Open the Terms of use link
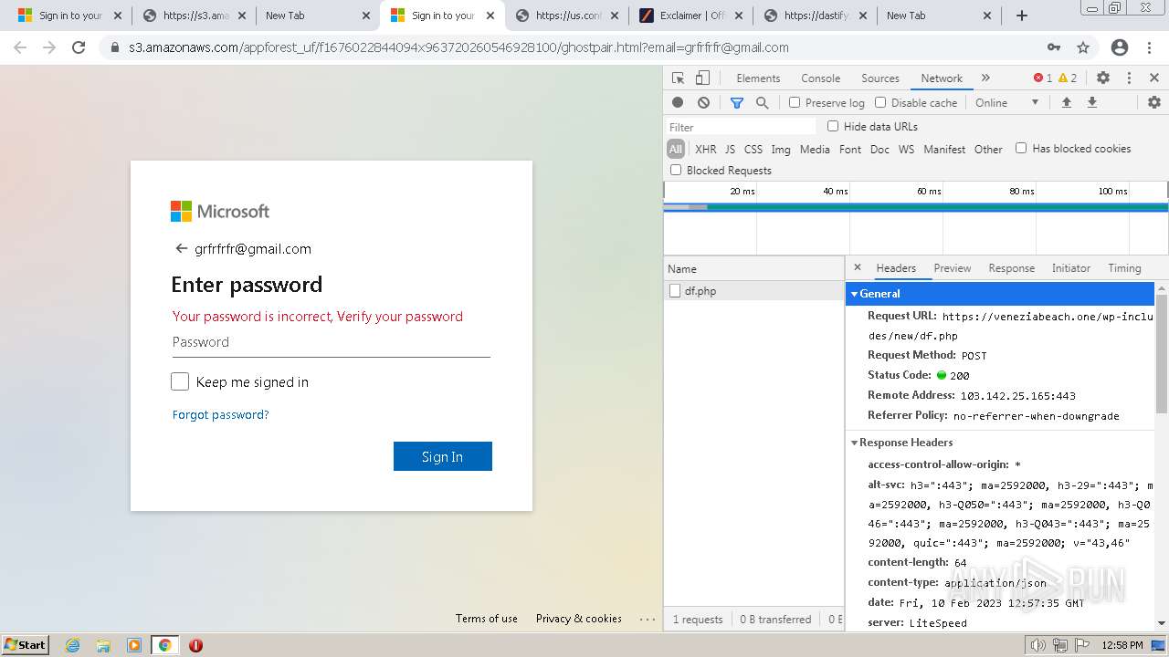1169x657 pixels. tap(486, 618)
